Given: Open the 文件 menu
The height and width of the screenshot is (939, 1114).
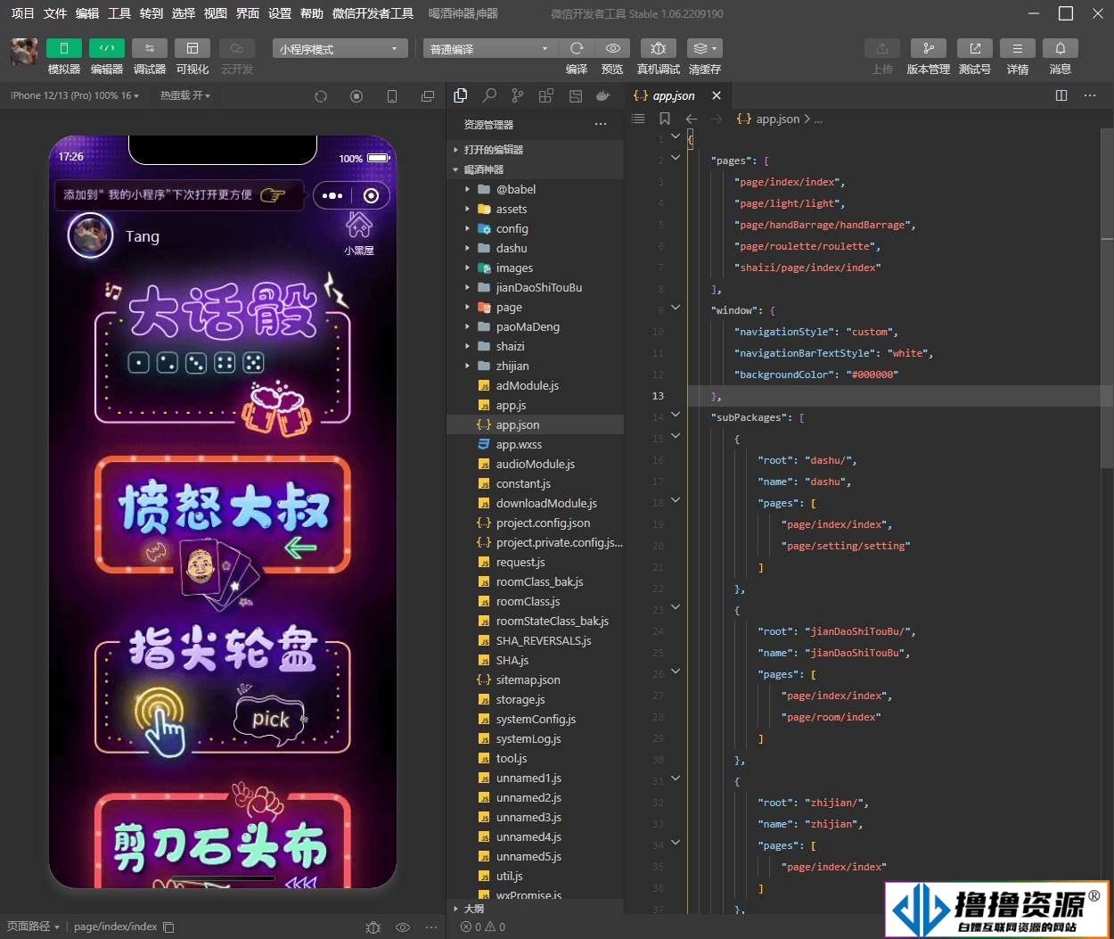Looking at the screenshot, I should [x=55, y=13].
